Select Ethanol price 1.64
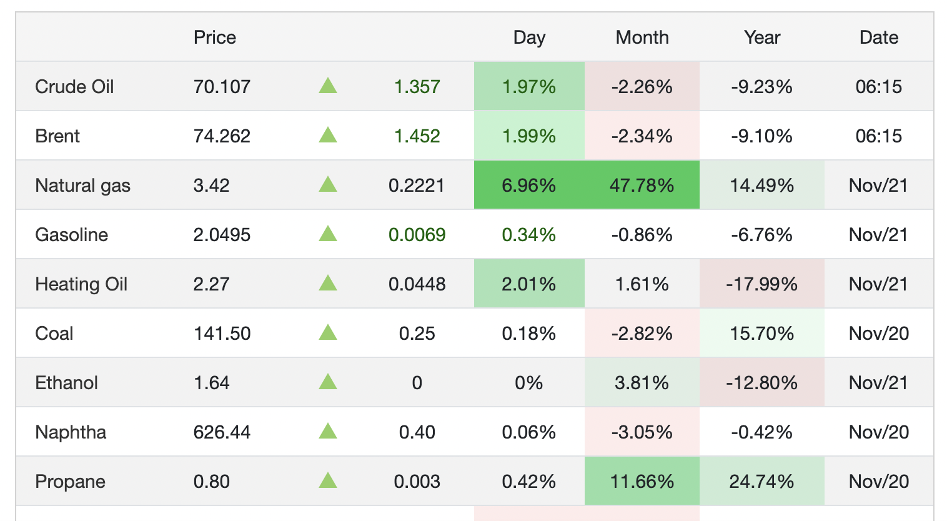Viewport: 947px width, 521px height. [212, 382]
